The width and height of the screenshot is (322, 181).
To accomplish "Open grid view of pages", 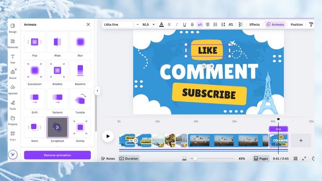I will (x=295, y=158).
